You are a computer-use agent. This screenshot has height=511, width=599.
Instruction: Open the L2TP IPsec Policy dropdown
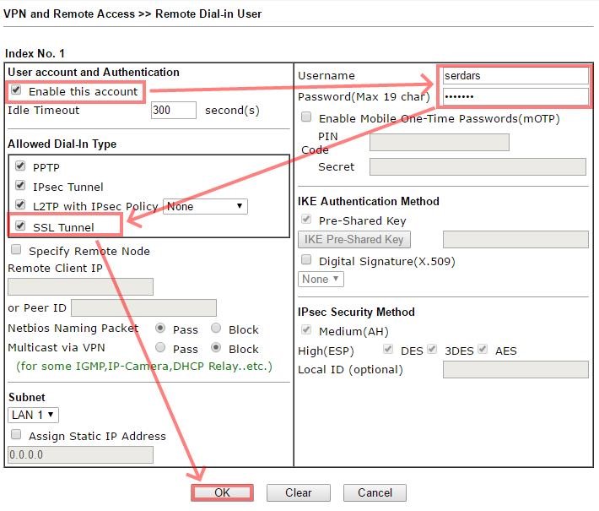coord(205,206)
